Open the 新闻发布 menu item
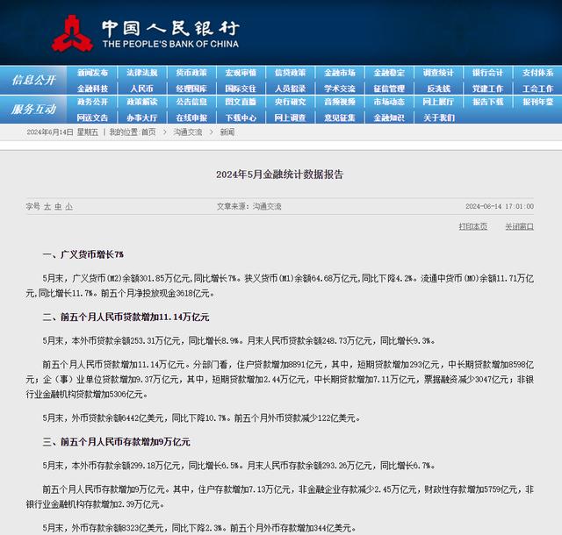Screen dimensions: 562x535 coord(92,73)
